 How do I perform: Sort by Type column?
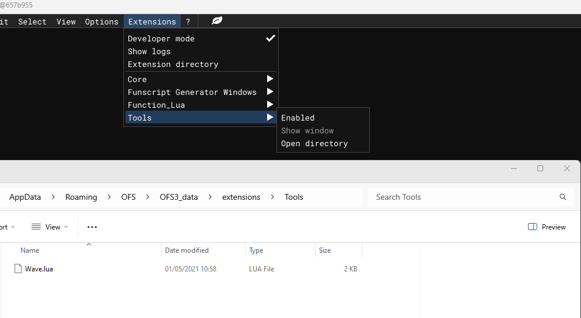click(x=256, y=250)
